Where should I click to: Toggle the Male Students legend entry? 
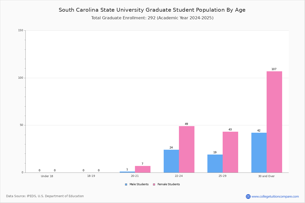(x=137, y=184)
